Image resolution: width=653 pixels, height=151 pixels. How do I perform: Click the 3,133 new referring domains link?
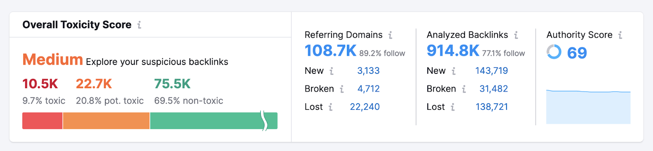[x=368, y=71]
